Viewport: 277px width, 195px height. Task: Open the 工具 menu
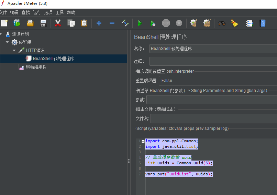point(59,12)
